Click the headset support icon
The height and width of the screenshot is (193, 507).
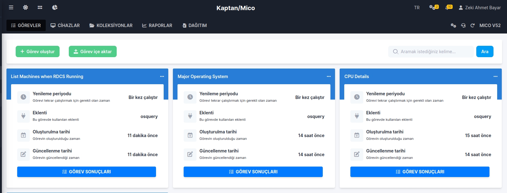point(463,26)
